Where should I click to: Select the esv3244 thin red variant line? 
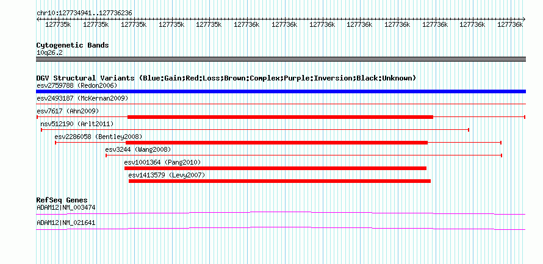click(x=304, y=155)
